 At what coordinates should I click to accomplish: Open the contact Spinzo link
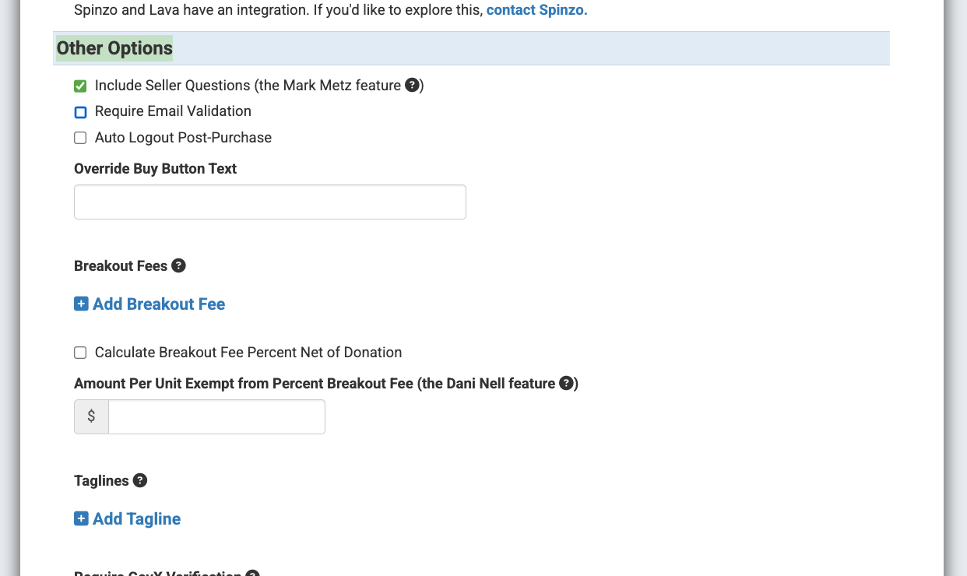[x=536, y=11]
